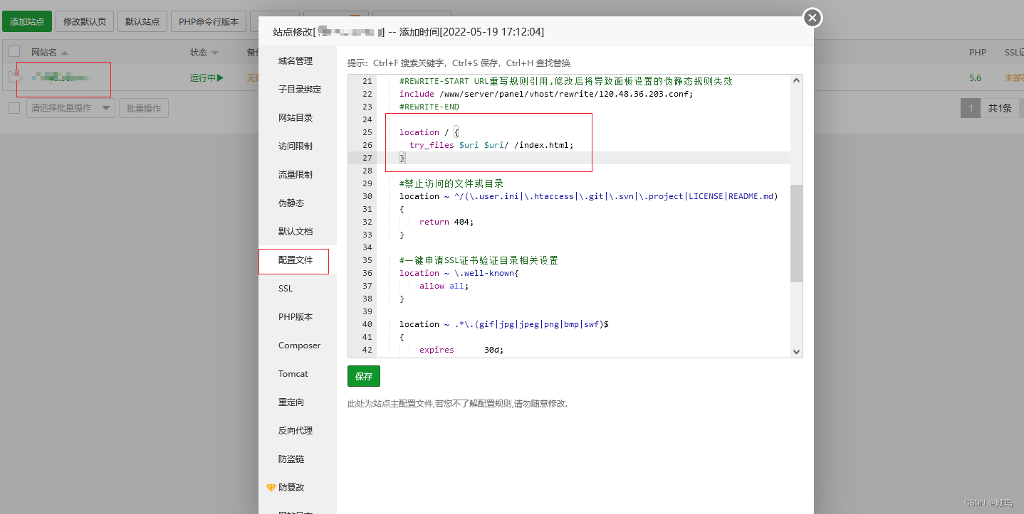Viewport: 1024px width, 514px height.
Task: Click the try_files line in editor
Action: tap(491, 145)
